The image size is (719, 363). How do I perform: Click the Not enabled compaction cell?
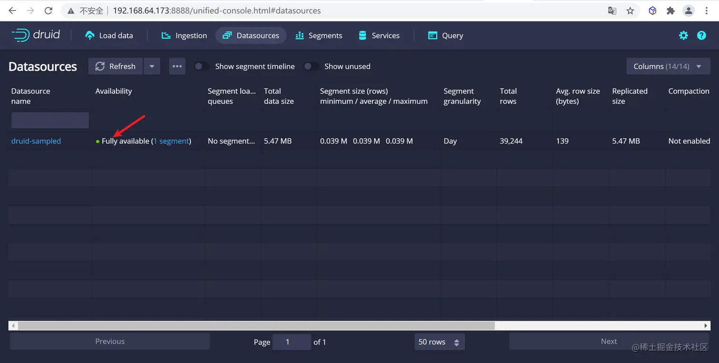click(689, 141)
